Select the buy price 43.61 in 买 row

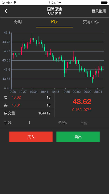click(x=16, y=105)
